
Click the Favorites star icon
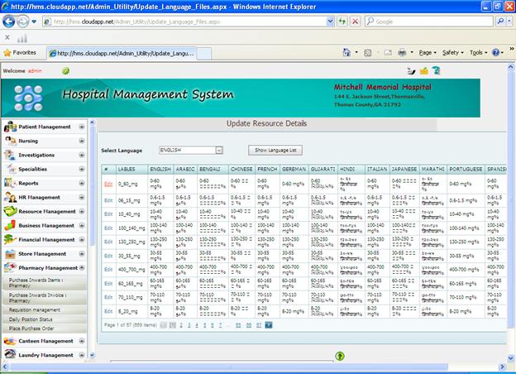tap(7, 52)
